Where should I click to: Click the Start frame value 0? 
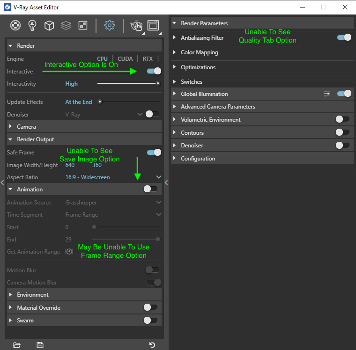pos(67,227)
